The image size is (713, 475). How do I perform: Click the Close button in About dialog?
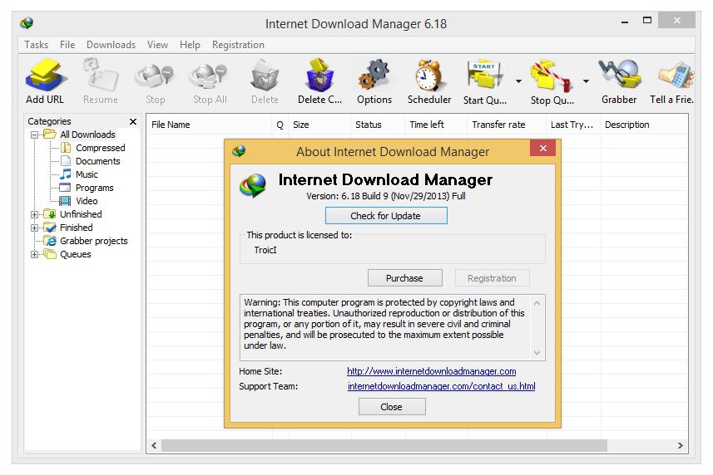coord(392,407)
